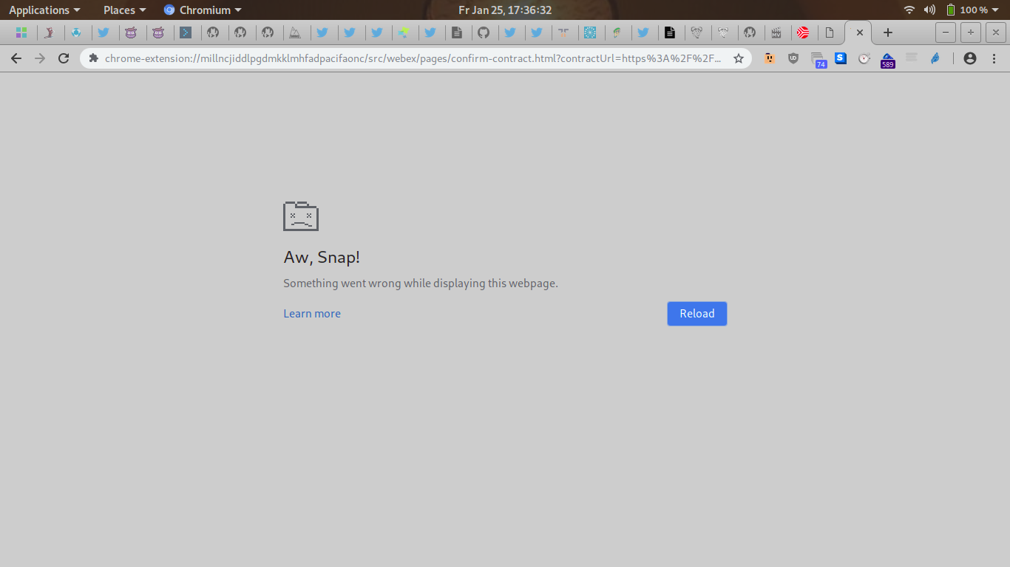Bookmark this page with the star icon
Image resolution: width=1010 pixels, height=567 pixels.
[x=738, y=58]
